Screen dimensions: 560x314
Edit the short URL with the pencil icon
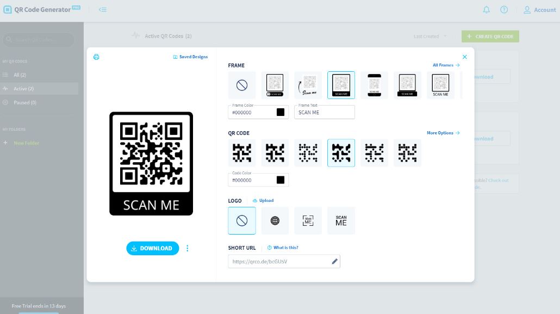[335, 261]
